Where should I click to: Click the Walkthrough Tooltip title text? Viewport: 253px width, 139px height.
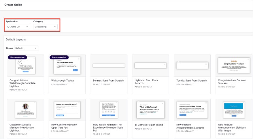[x=62, y=80]
